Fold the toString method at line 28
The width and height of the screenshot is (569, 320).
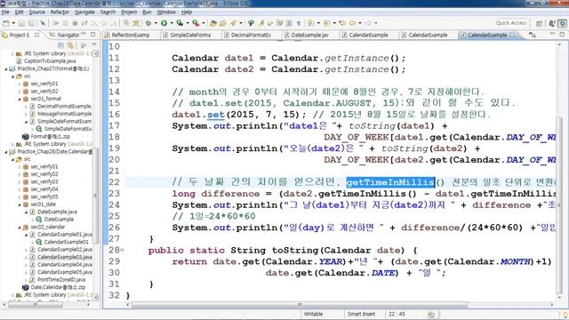click(x=123, y=250)
